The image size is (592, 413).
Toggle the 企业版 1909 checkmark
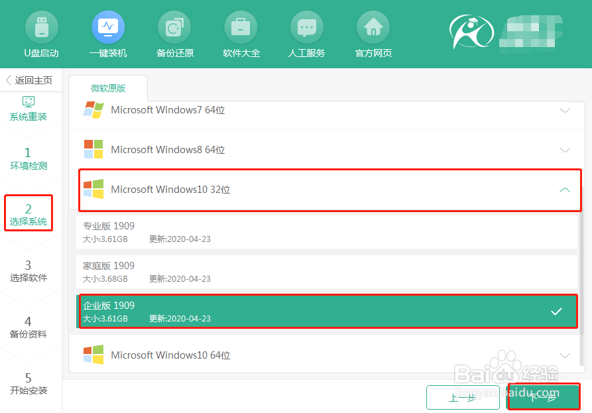(556, 312)
